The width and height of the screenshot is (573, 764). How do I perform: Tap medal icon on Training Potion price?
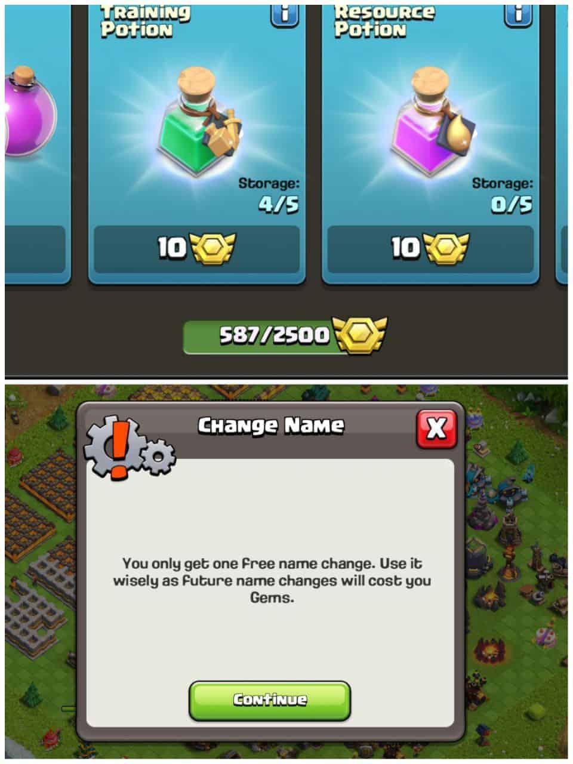212,247
